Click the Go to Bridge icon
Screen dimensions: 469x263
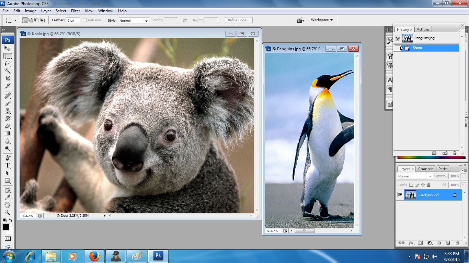point(300,20)
